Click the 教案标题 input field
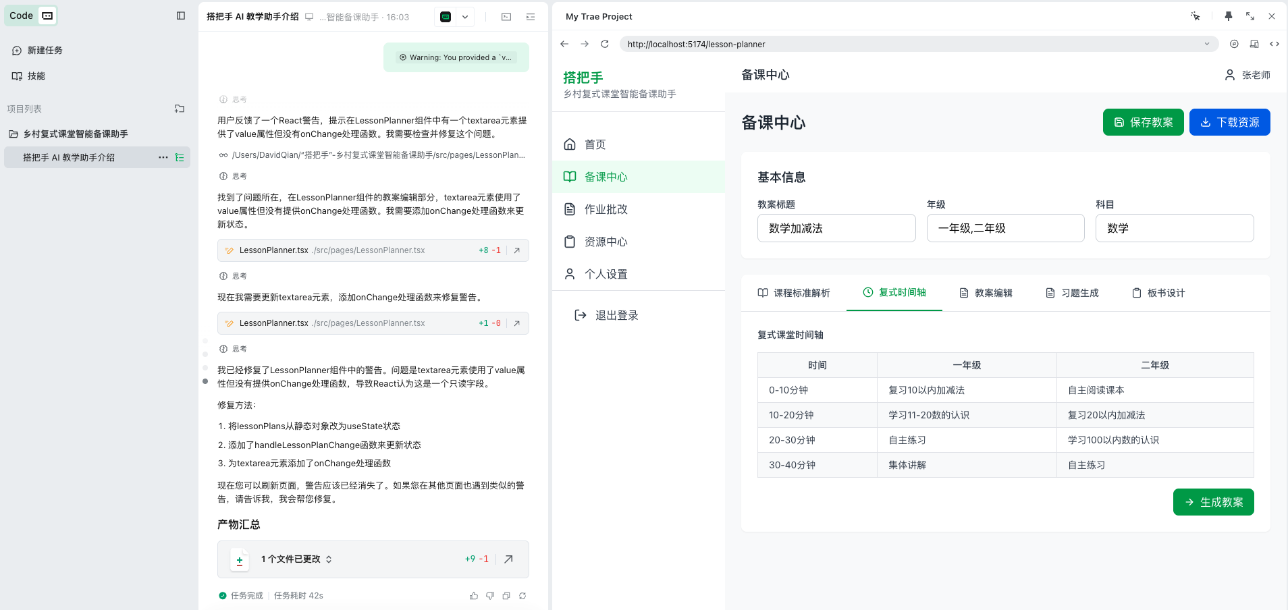Screen dimensions: 1288x610 836,228
